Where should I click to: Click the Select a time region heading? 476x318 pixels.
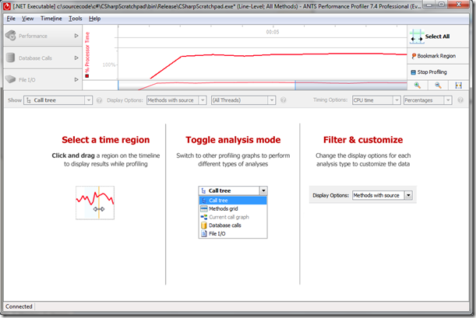click(x=106, y=140)
